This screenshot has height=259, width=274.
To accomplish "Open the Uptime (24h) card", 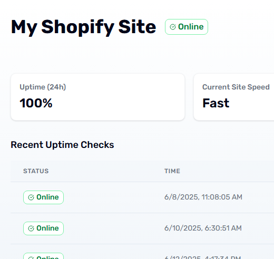I will pos(97,97).
